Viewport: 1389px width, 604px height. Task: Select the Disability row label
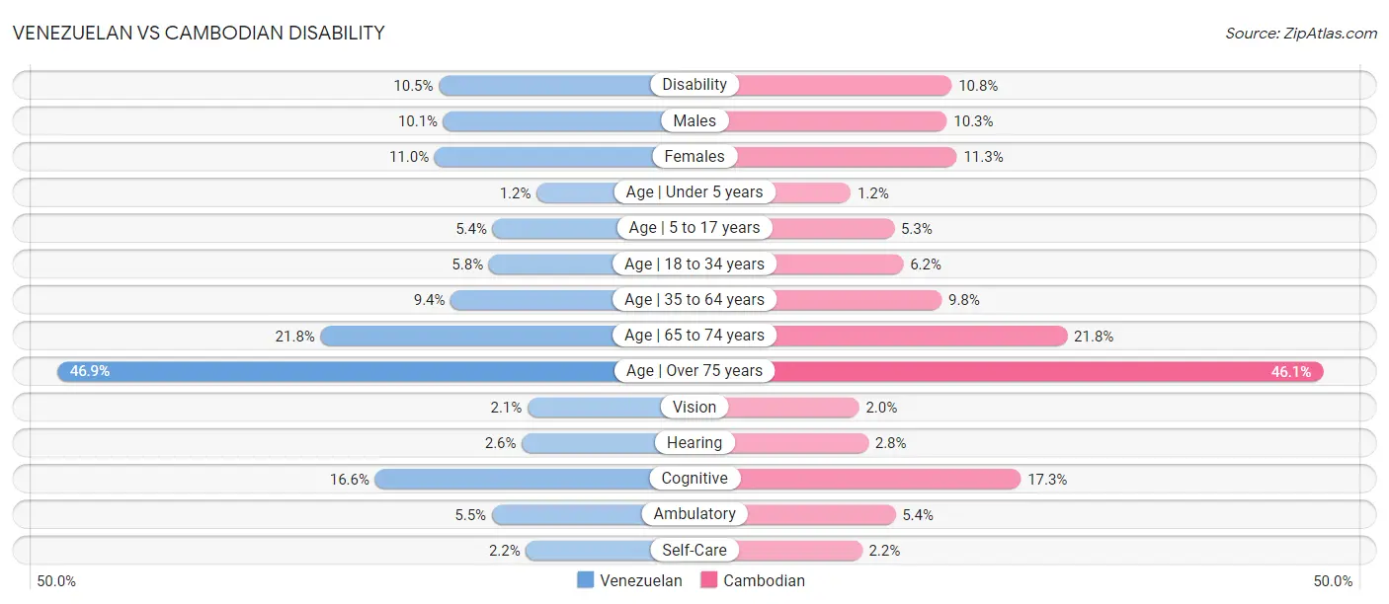694,85
